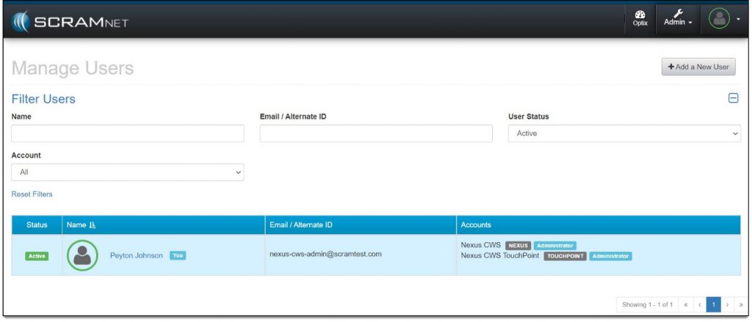Image resolution: width=752 pixels, height=322 pixels.
Task: Click the Email / Alternate ID filter field
Action: click(376, 133)
